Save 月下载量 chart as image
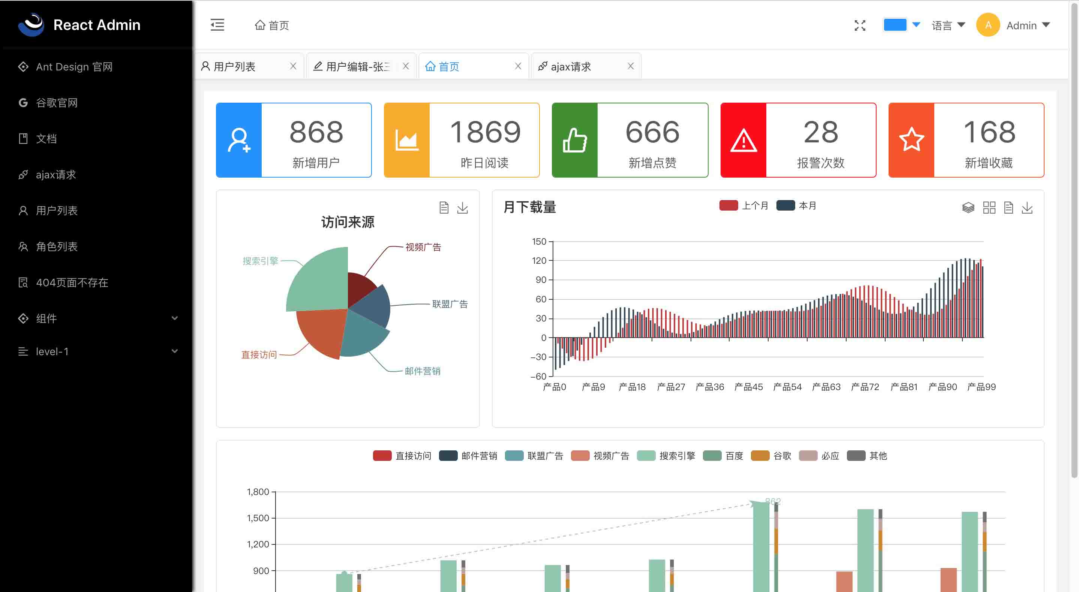1079x592 pixels. pos(1027,208)
